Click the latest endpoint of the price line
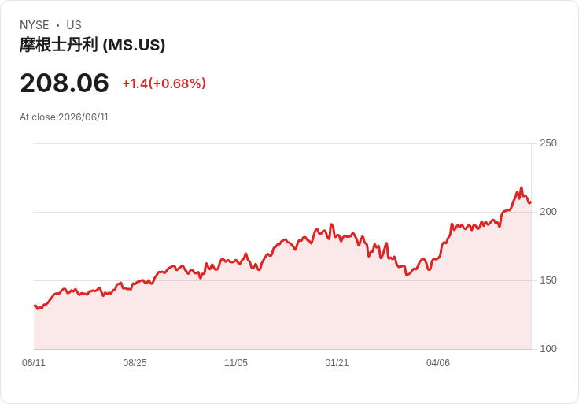This screenshot has width=579, height=404. (x=531, y=202)
